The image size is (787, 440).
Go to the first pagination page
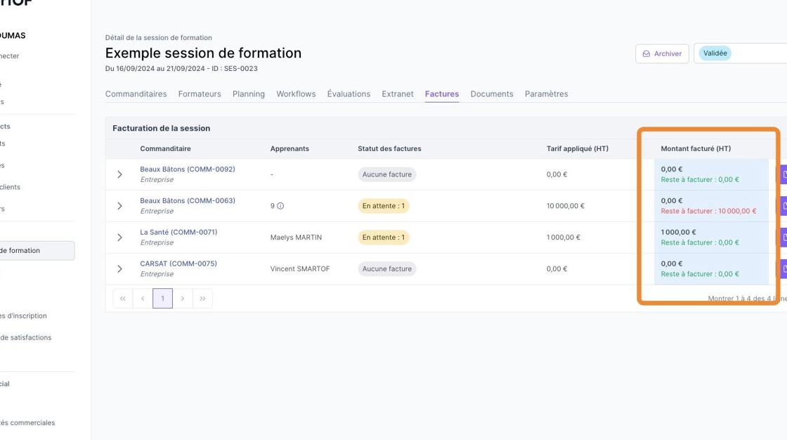(123, 299)
